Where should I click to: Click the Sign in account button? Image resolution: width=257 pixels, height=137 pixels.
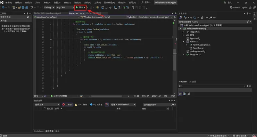coord(228,3)
